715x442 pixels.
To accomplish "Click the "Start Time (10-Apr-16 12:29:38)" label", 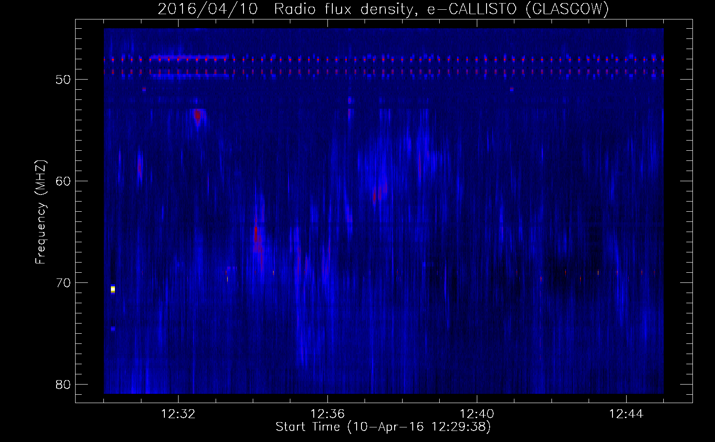I will coord(383,427).
